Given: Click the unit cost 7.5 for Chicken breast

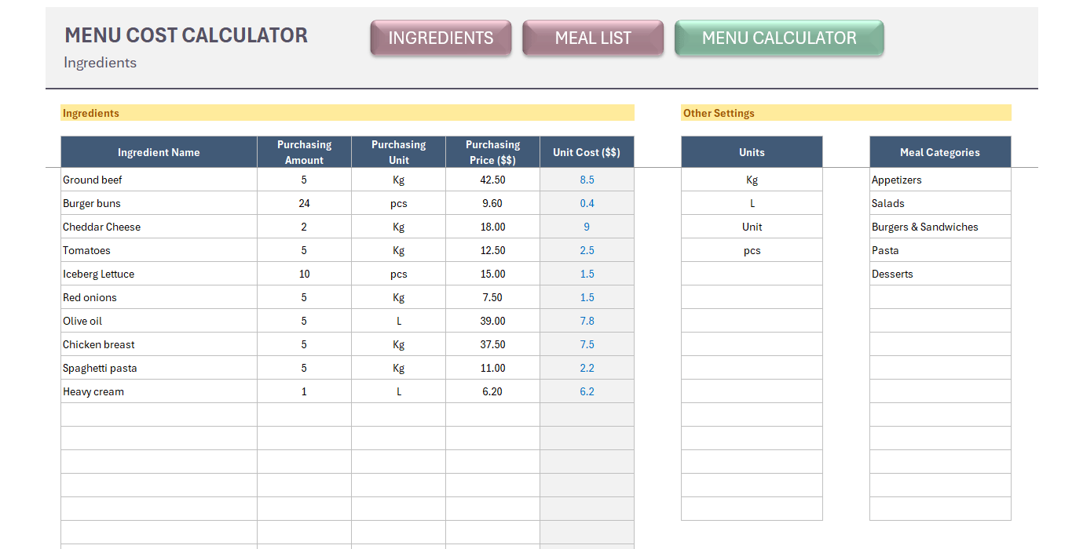Looking at the screenshot, I should (x=587, y=344).
